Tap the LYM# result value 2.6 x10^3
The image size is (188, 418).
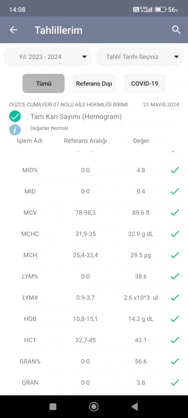pyautogui.click(x=141, y=298)
